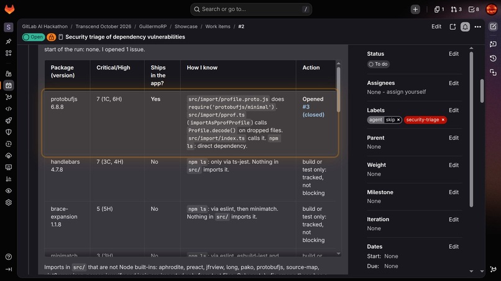Viewport: 501px width, 281px height.
Task: Click assign yourself link
Action: click(406, 92)
